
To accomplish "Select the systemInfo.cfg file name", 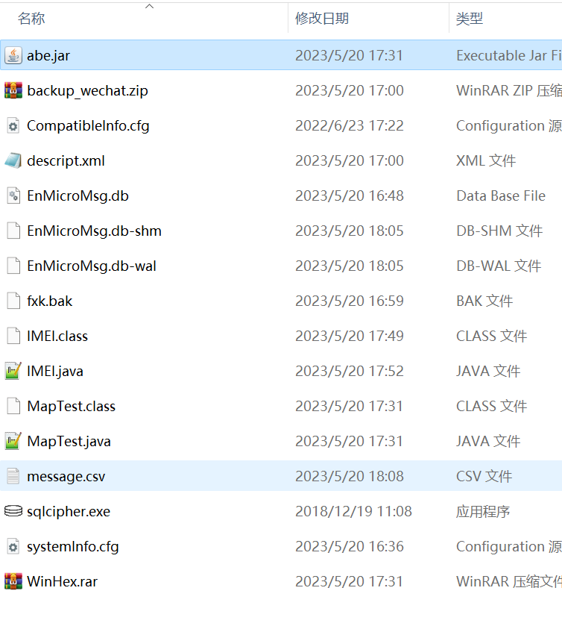I will pos(73,546).
